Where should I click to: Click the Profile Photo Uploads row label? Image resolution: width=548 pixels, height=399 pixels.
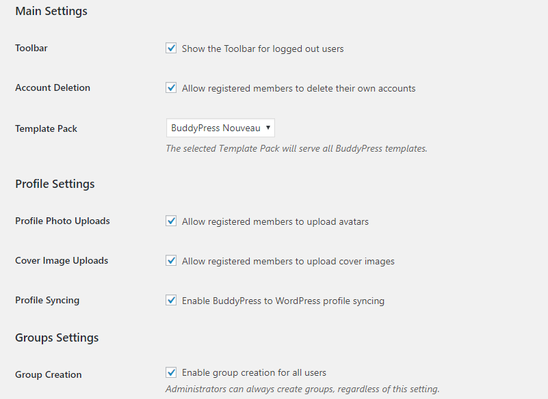point(62,221)
